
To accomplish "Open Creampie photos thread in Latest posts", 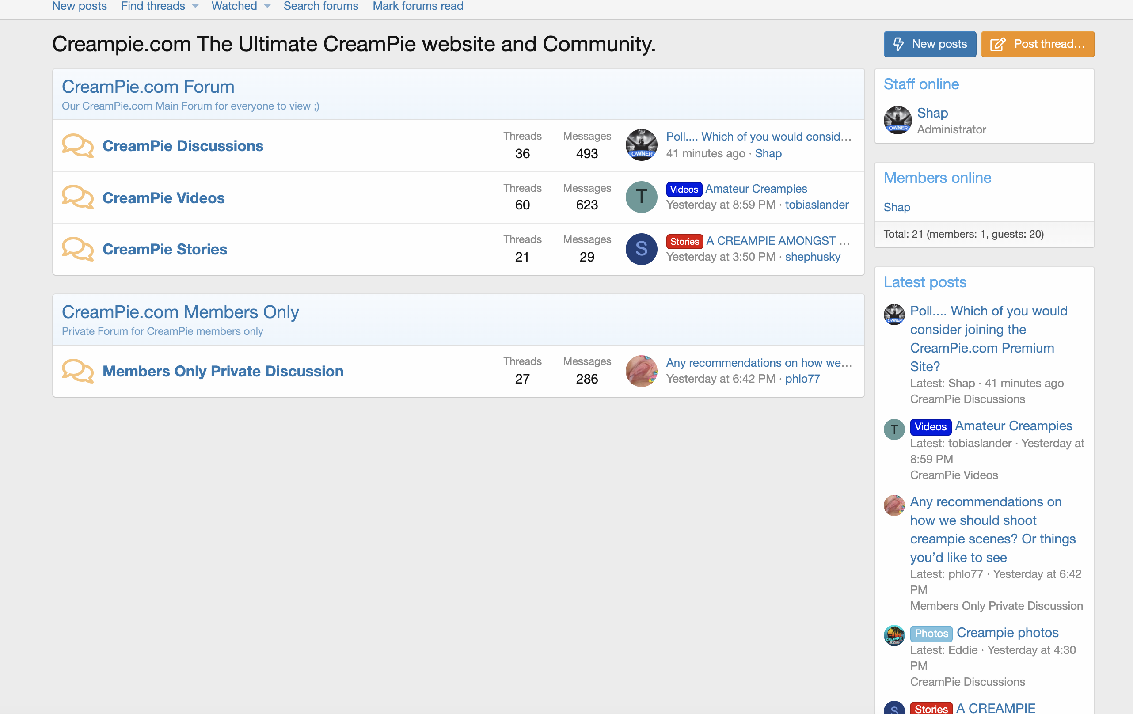I will 1008,633.
